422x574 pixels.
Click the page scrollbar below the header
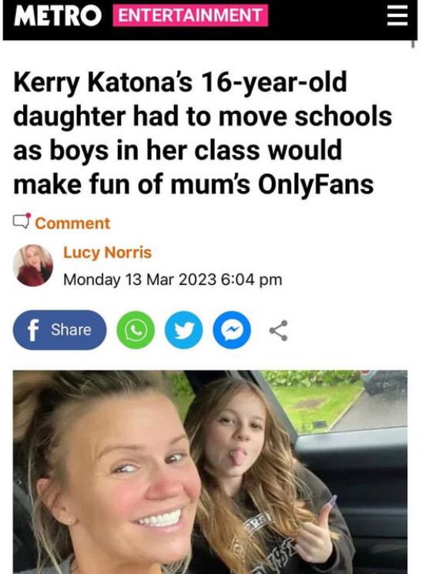(x=413, y=44)
